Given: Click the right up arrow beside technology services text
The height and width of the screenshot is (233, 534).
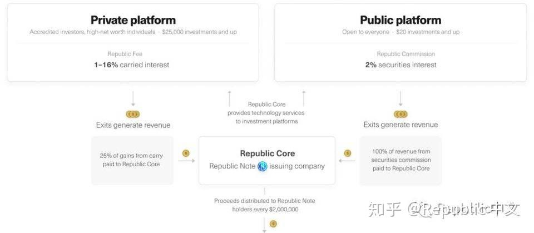Looking at the screenshot, I should point(304,98).
